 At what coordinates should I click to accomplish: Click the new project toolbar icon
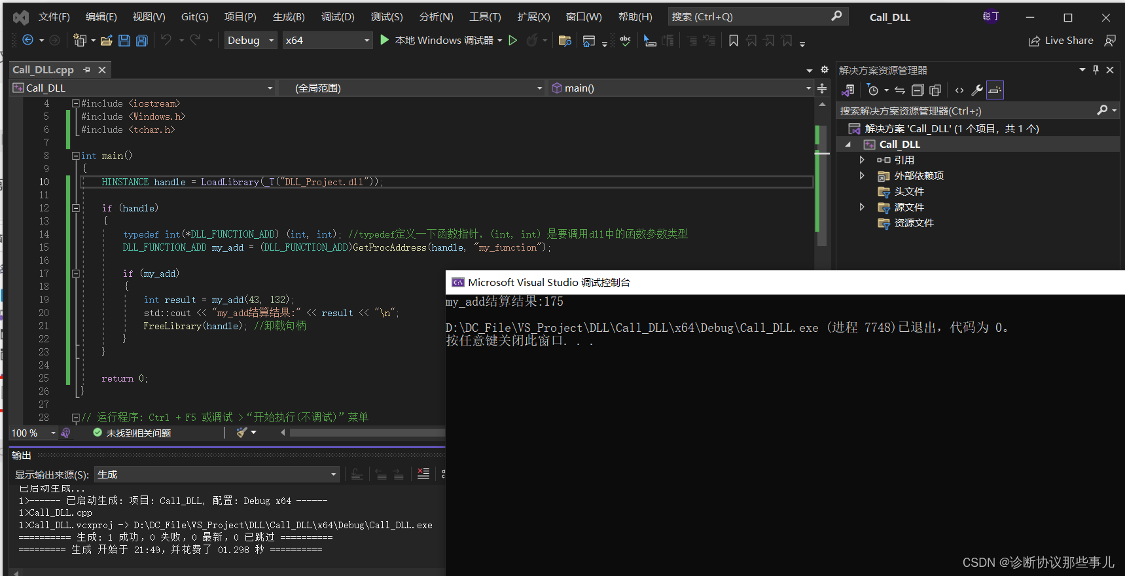[x=80, y=41]
